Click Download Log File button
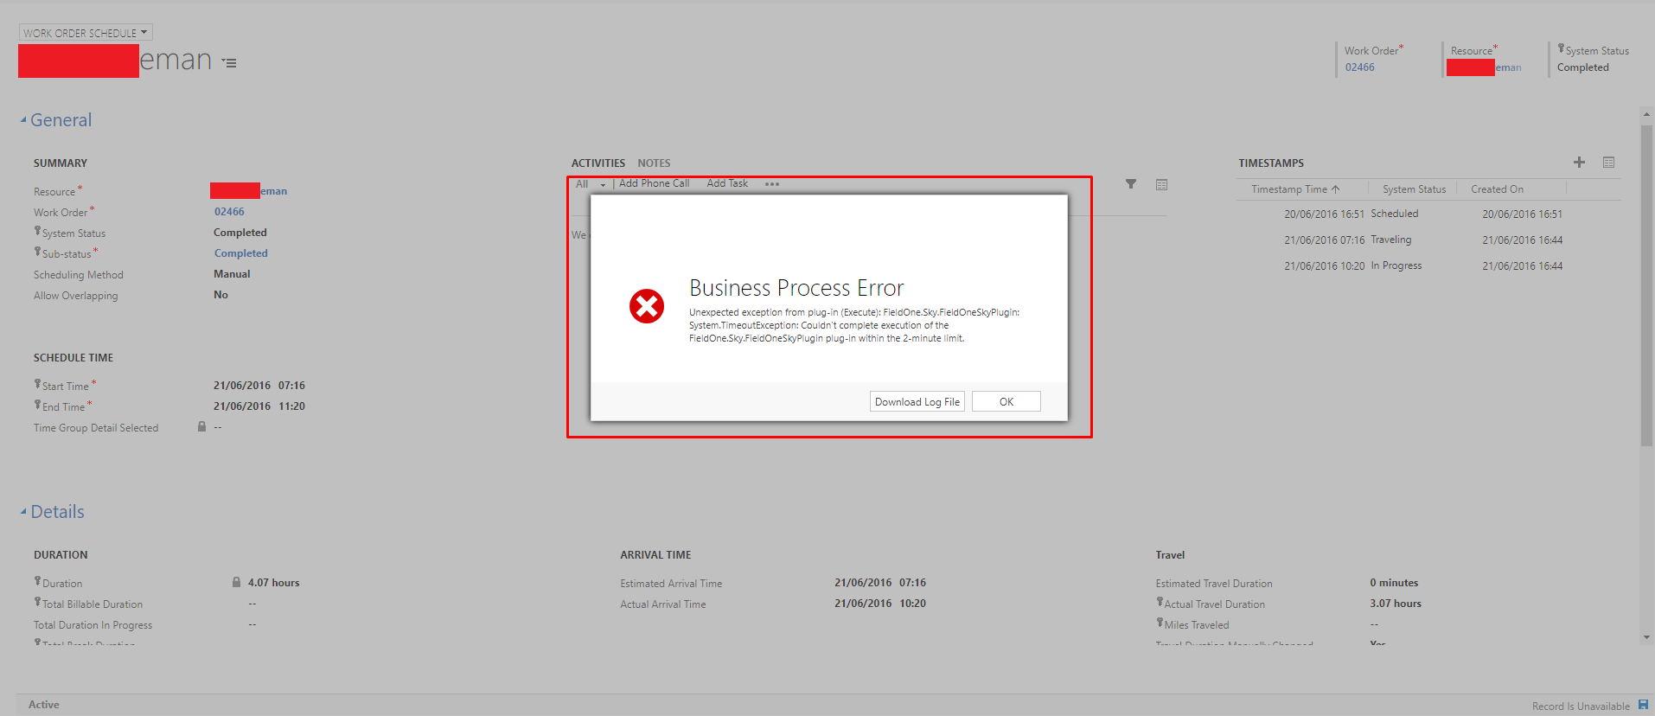1655x716 pixels. (x=917, y=401)
